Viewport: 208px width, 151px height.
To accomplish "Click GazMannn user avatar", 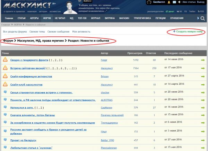I will coord(148,2).
